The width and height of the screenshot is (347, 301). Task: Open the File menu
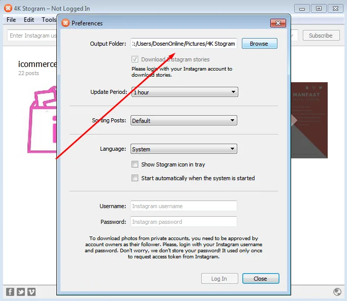(11, 20)
